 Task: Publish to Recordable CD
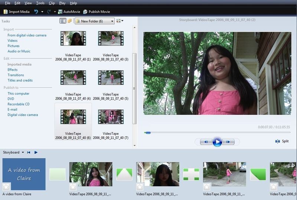[19, 104]
